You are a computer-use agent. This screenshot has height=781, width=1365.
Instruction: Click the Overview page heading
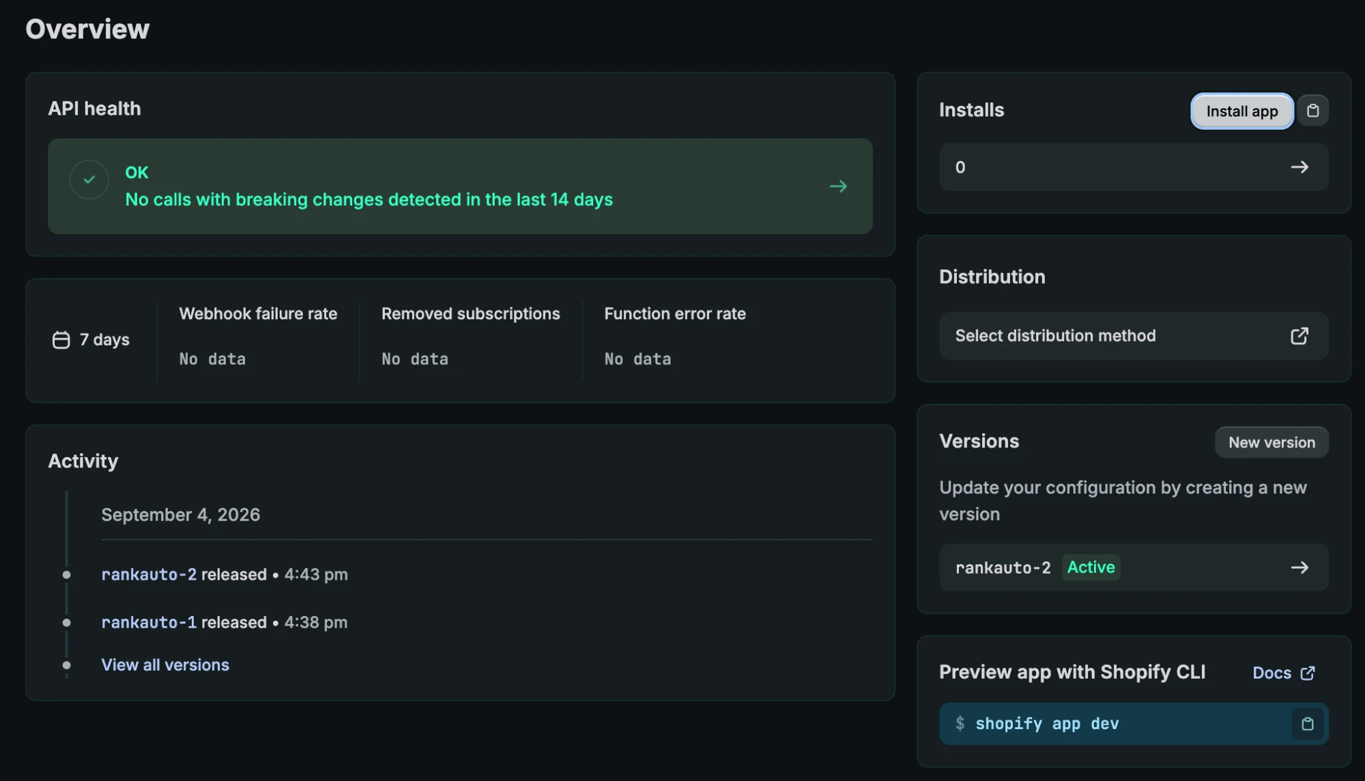click(x=87, y=29)
